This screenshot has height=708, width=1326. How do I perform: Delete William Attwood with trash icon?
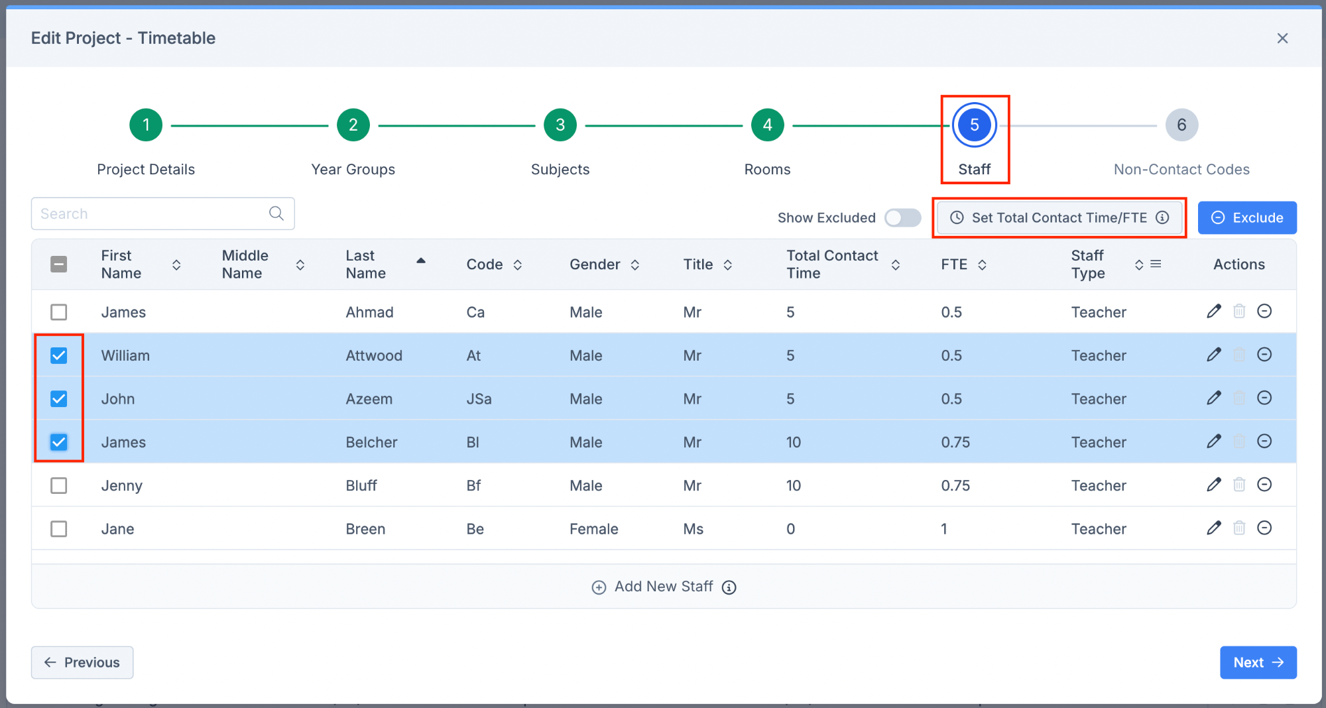coord(1239,355)
